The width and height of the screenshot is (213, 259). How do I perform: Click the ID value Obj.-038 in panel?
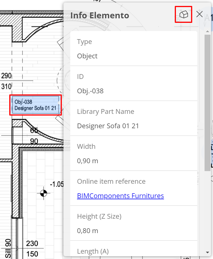(90, 91)
